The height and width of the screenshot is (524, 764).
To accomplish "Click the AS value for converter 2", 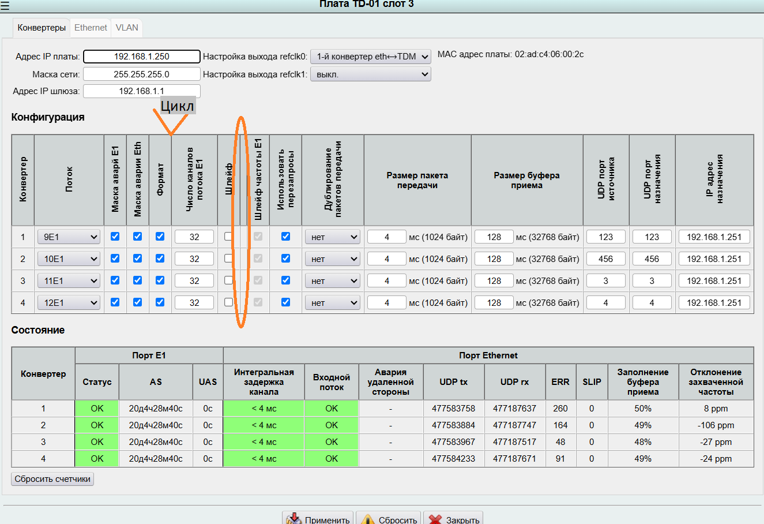I will tap(156, 425).
